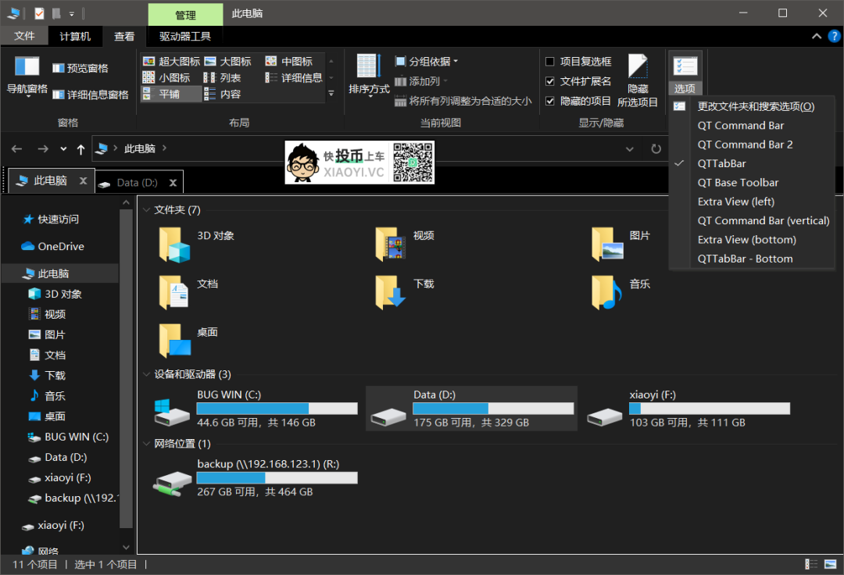Open the 驱动器工具 ribbon tab
Image resolution: width=844 pixels, height=575 pixels.
185,36
